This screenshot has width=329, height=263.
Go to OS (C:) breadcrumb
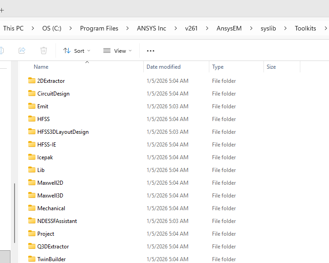point(52,28)
